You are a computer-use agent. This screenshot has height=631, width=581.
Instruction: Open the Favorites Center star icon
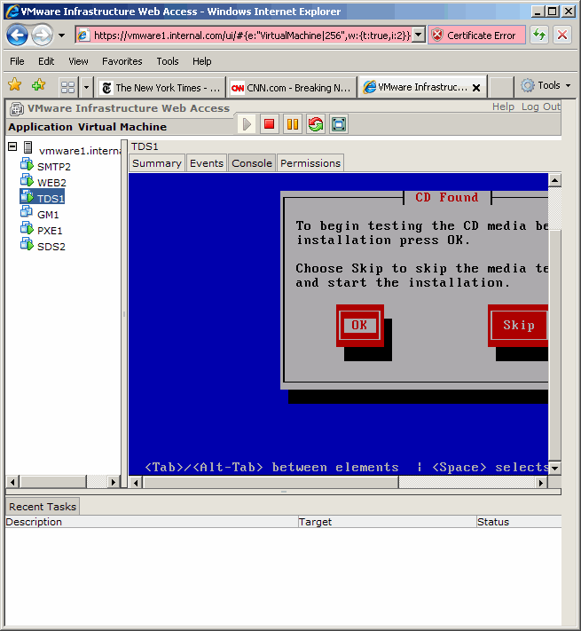14,85
